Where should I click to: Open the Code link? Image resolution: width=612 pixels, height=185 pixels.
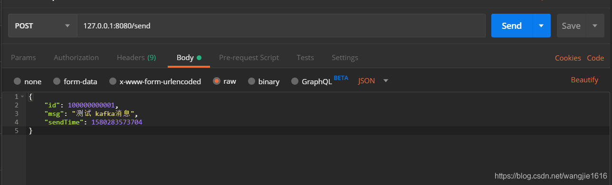pyautogui.click(x=595, y=58)
